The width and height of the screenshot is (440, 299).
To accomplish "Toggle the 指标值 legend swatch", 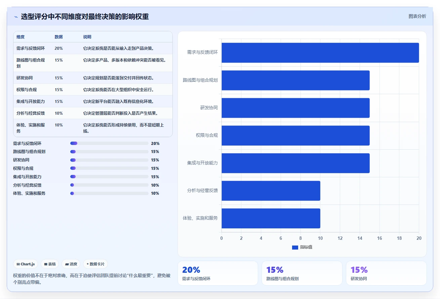I will 295,248.
